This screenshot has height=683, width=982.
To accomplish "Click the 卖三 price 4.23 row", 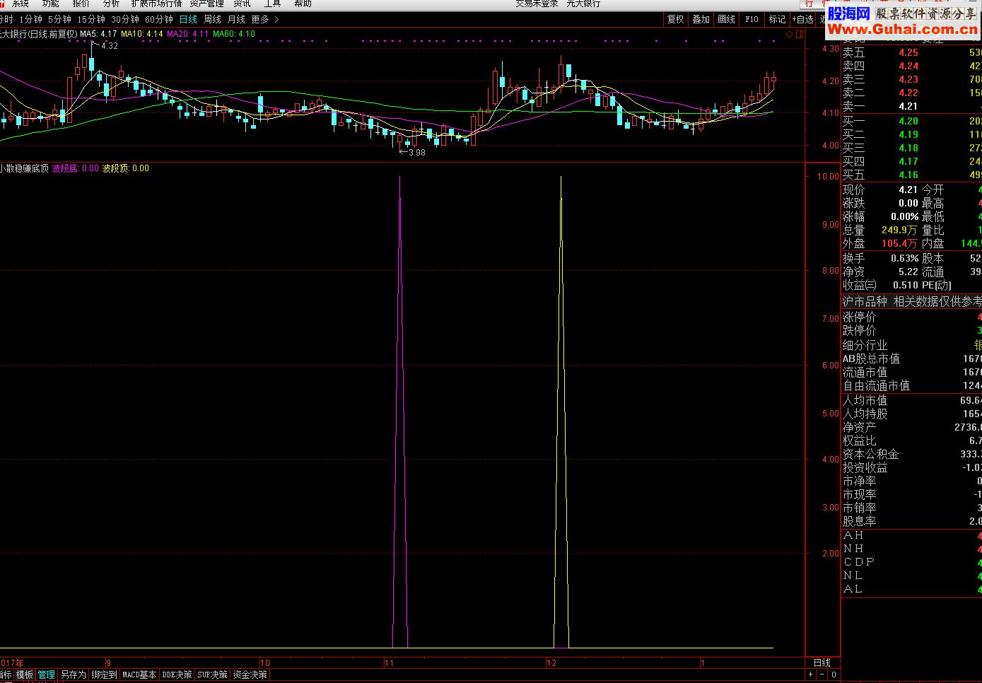I will tap(912, 79).
